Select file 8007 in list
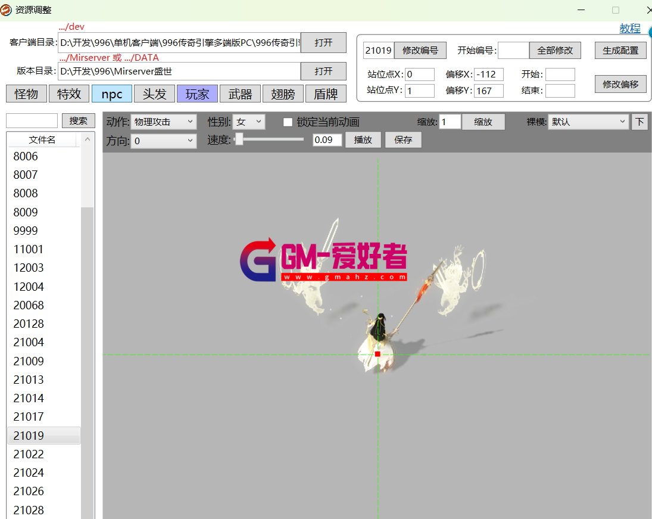Screen dimensions: 652x519 click(44, 175)
